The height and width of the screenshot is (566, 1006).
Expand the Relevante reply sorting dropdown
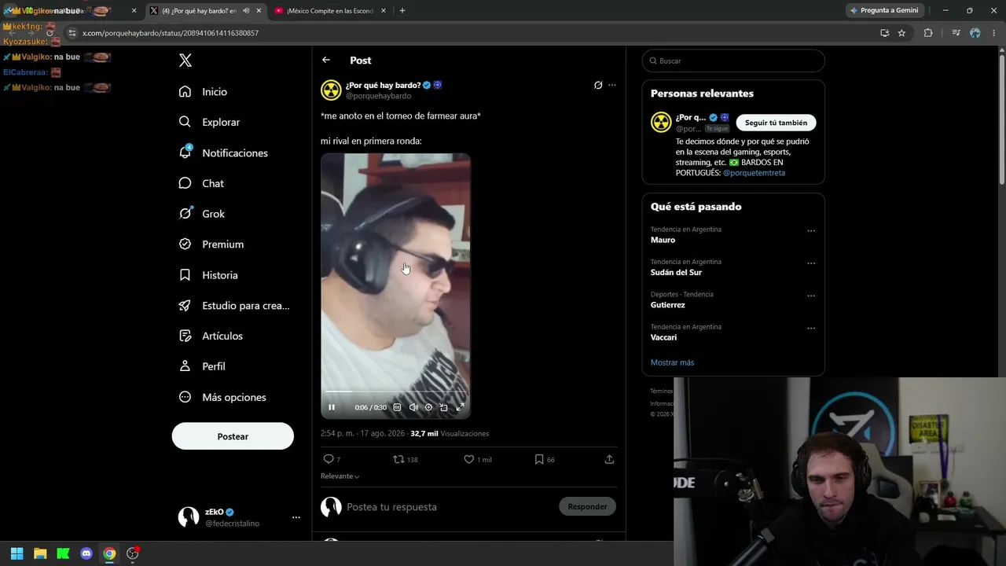click(340, 476)
